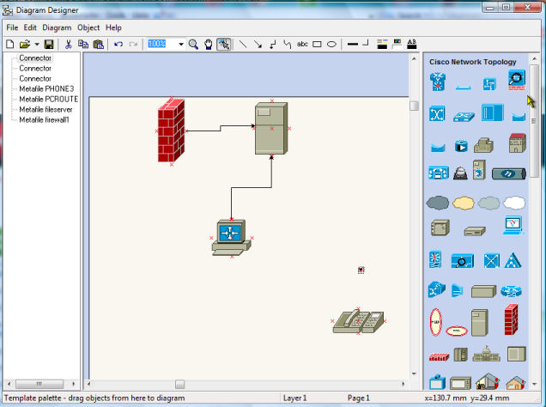Image resolution: width=546 pixels, height=407 pixels.
Task: Toggle the selection pointer tool
Action: 223,44
